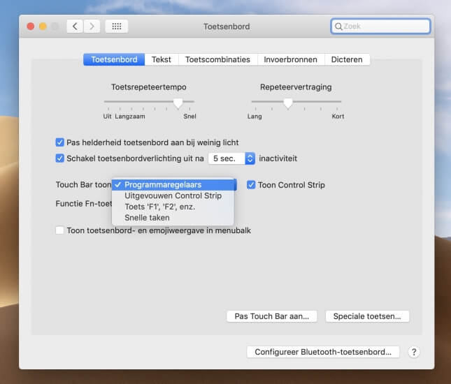Toggle 'Pas helderheid toetsenbord aan' checkbox

60,142
